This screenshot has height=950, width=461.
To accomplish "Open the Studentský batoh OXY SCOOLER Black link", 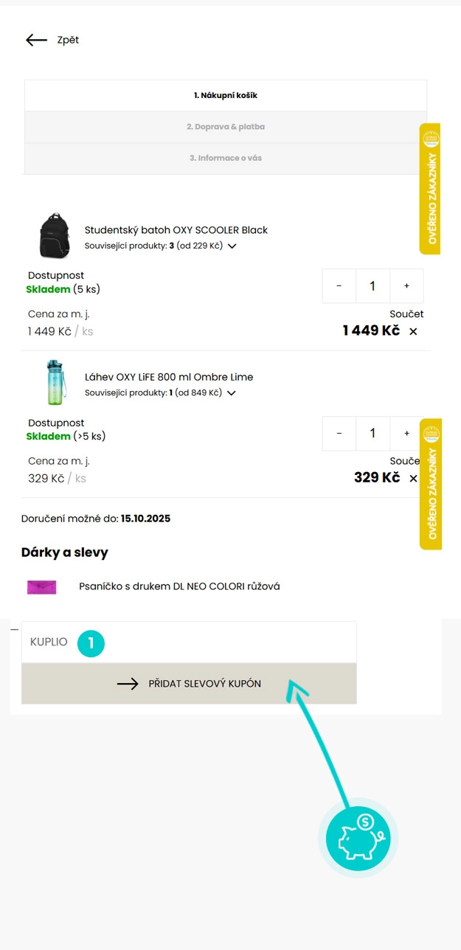I will [176, 230].
